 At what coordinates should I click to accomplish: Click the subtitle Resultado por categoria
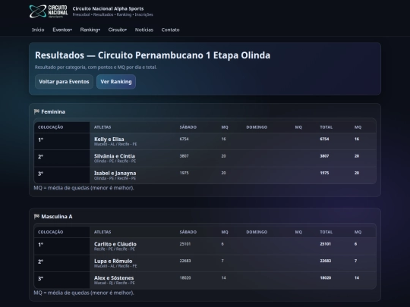pos(96,67)
